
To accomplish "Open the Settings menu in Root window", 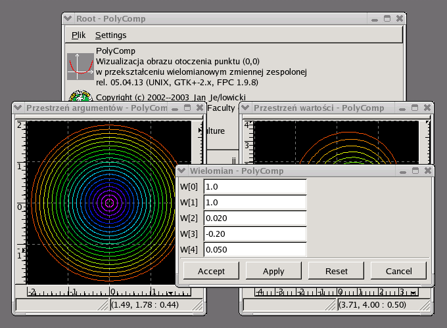I will click(110, 35).
